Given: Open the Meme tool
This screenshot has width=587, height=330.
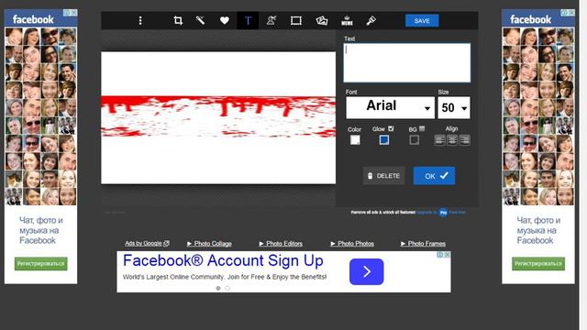Looking at the screenshot, I should 347,20.
